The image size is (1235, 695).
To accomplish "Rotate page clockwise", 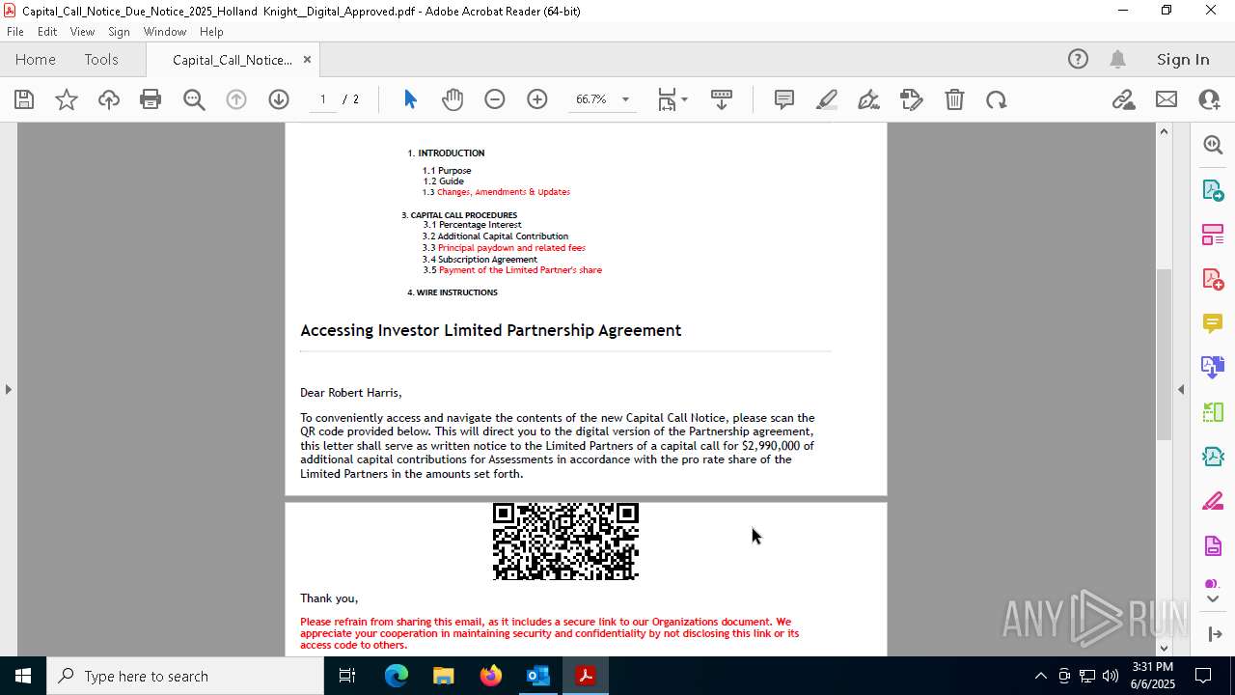I will pos(997,99).
